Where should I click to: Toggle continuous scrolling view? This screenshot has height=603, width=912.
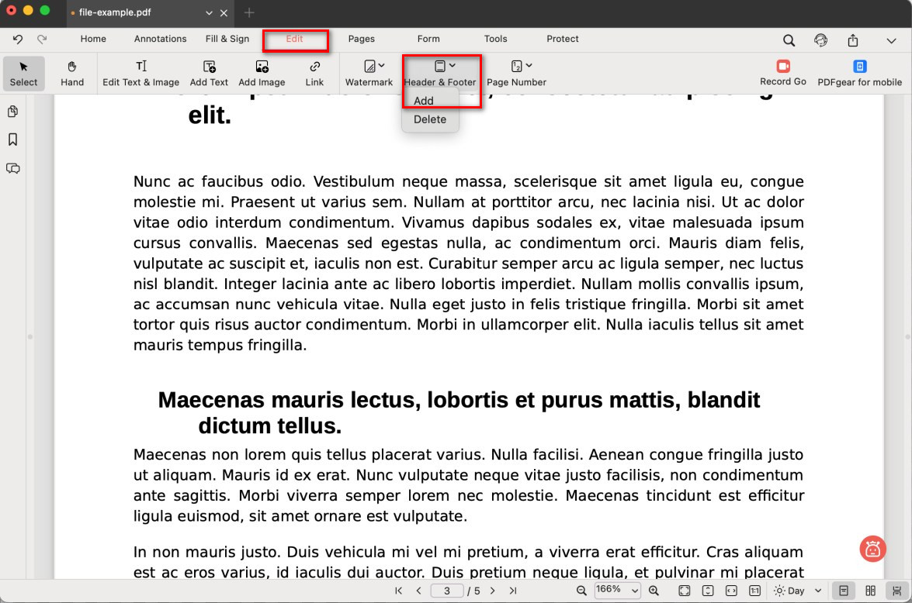pyautogui.click(x=897, y=591)
